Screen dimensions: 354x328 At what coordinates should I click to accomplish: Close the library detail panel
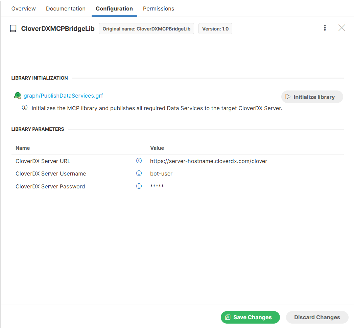[x=341, y=28]
